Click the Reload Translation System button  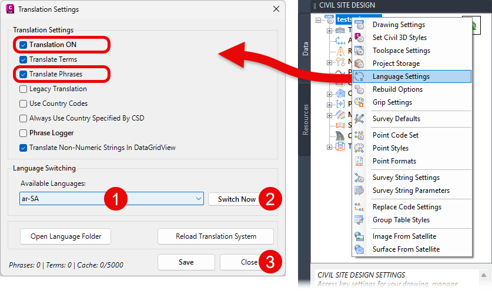(216, 236)
